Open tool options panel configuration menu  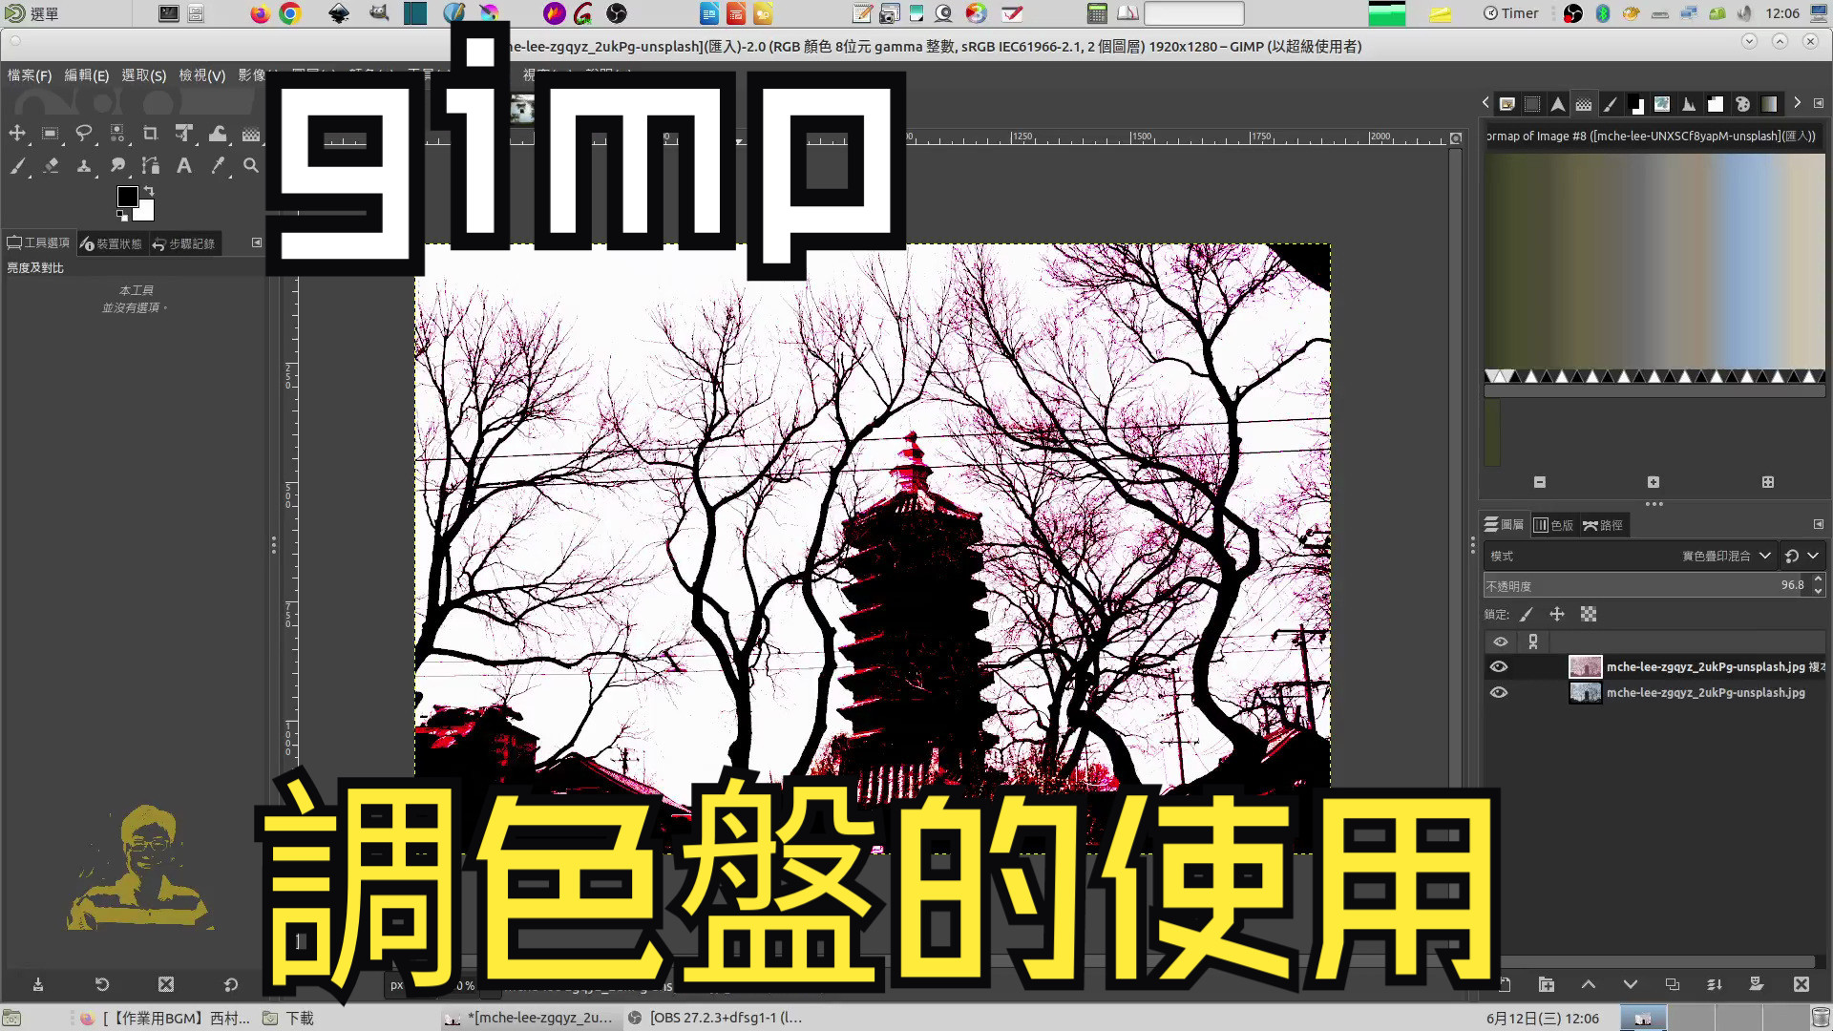point(256,242)
